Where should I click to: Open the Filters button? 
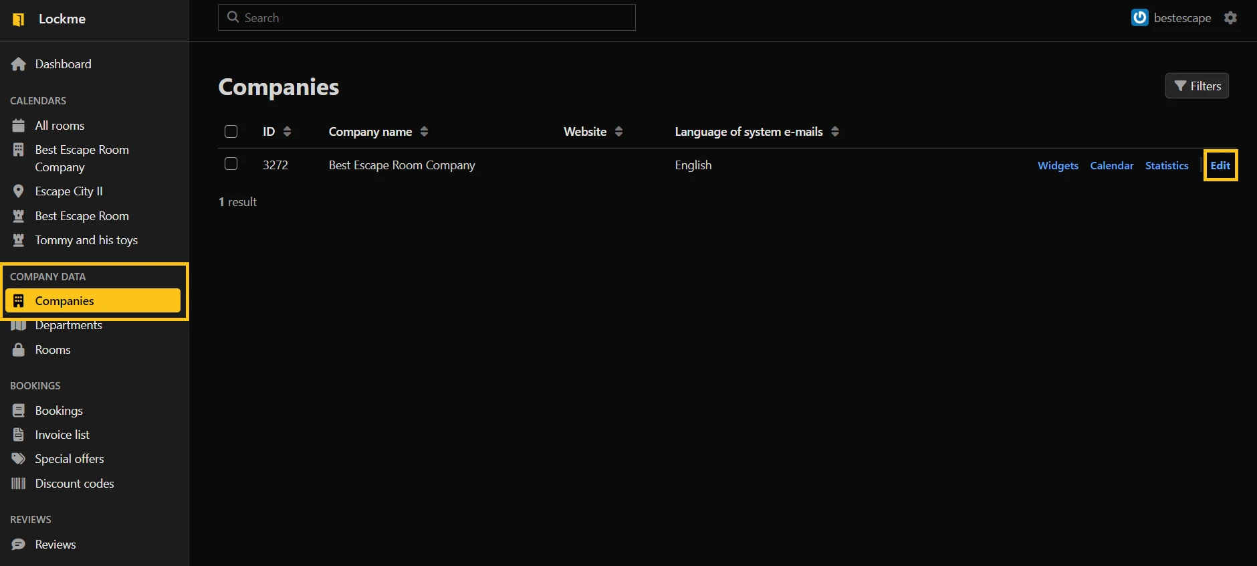click(1197, 86)
